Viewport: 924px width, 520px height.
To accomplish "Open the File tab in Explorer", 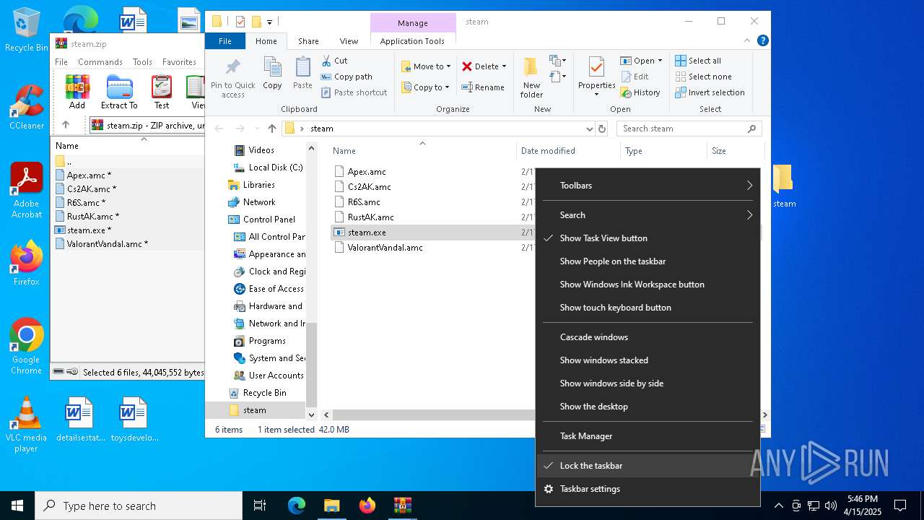I will 225,41.
